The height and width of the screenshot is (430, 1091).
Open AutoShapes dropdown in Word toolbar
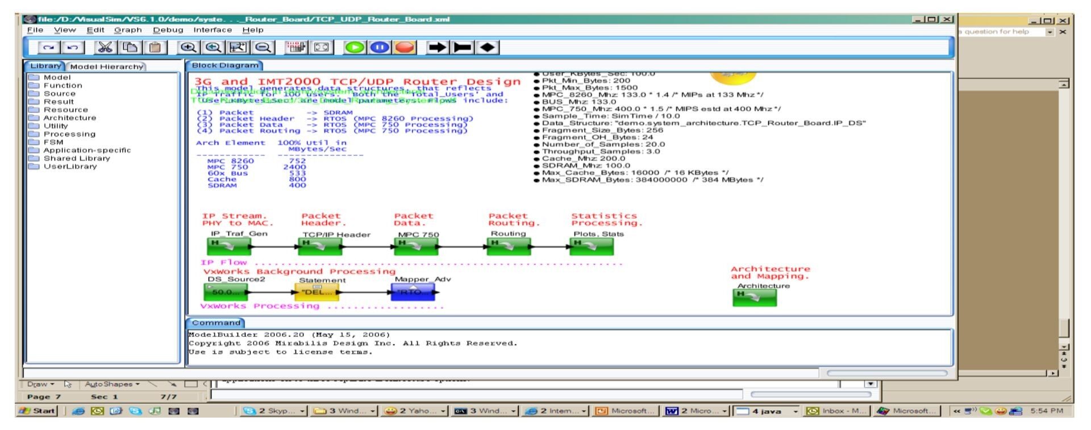(x=112, y=384)
